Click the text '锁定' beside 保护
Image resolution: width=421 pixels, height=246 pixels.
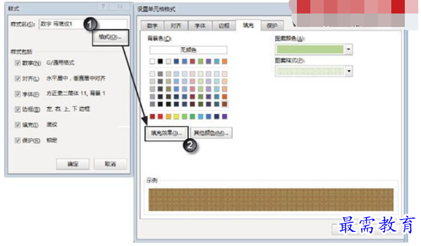[51, 140]
